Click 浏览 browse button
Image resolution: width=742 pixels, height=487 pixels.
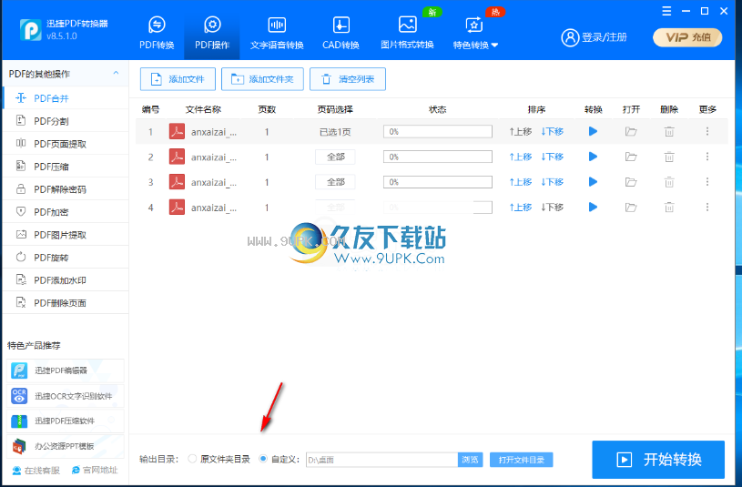(470, 460)
